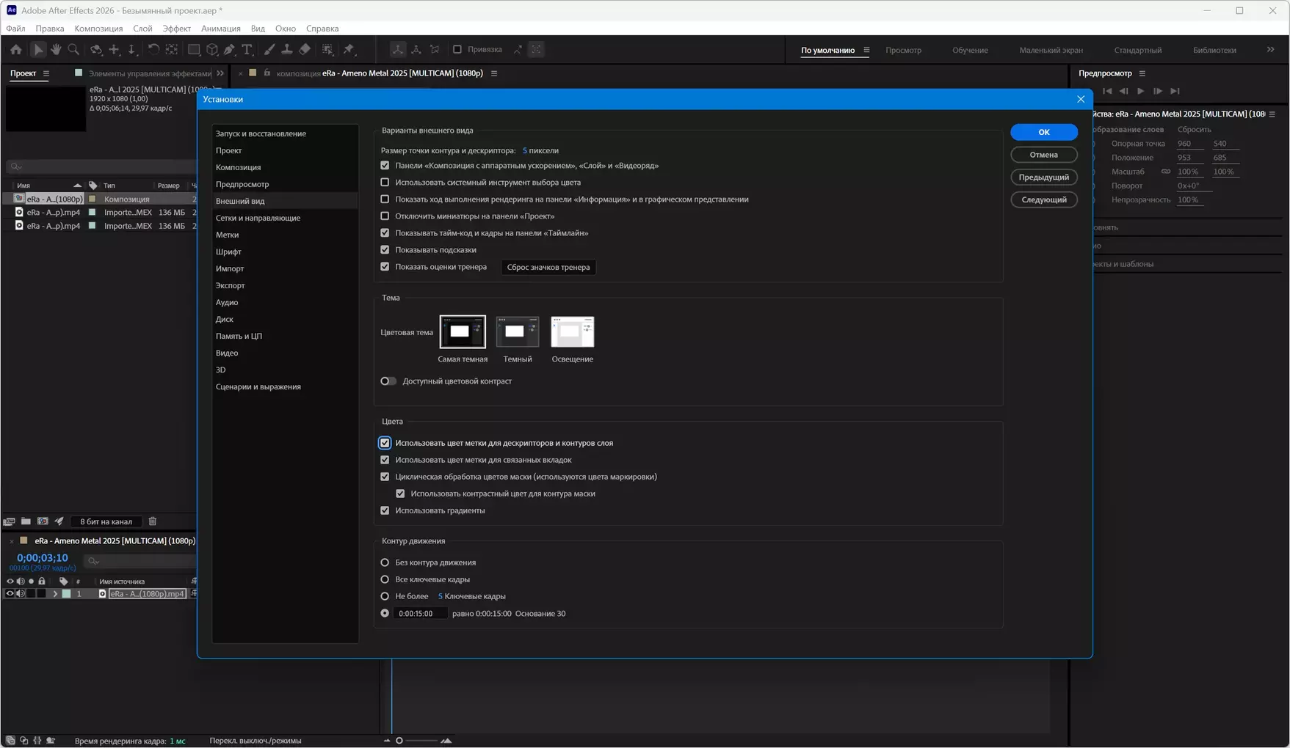Play the preview in Предпросмотр panel
This screenshot has width=1290, height=748.
pos(1140,91)
